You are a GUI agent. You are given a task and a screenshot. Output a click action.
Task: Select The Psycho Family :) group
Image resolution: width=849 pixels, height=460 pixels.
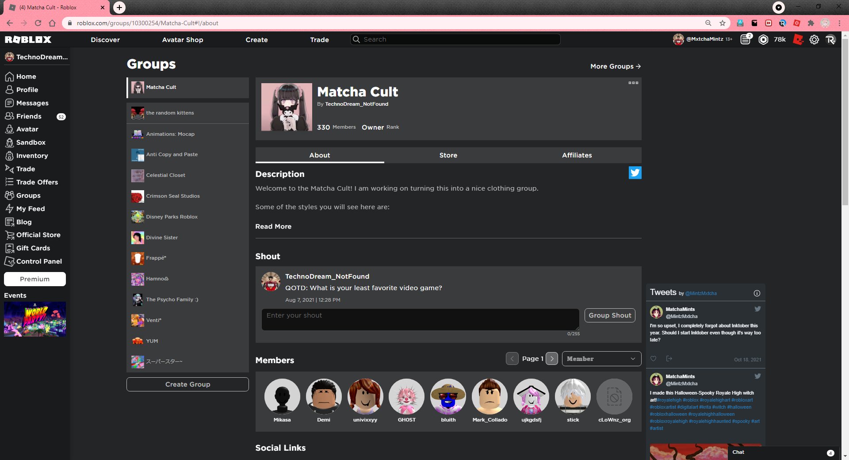point(187,299)
